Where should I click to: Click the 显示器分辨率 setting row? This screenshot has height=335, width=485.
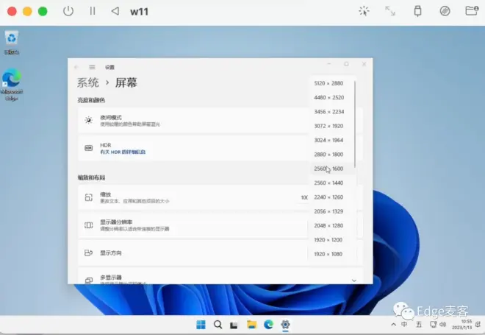pos(193,225)
